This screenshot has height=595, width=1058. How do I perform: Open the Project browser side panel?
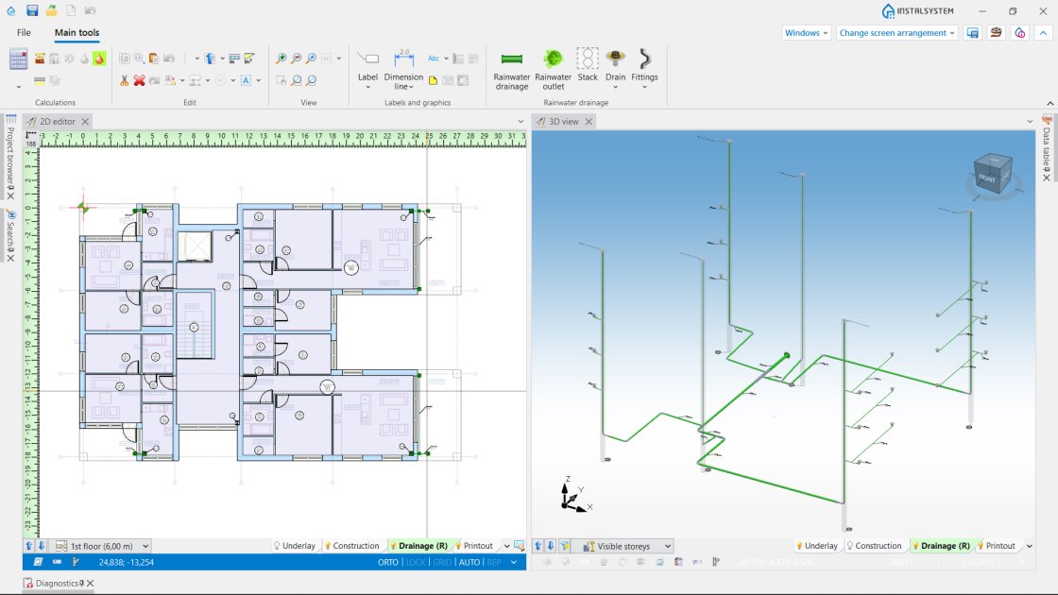pos(10,156)
